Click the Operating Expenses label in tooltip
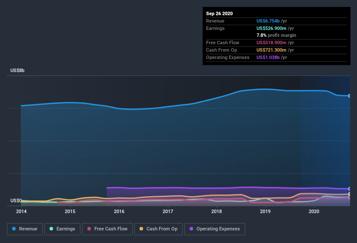The image size is (357, 243). click(x=228, y=57)
